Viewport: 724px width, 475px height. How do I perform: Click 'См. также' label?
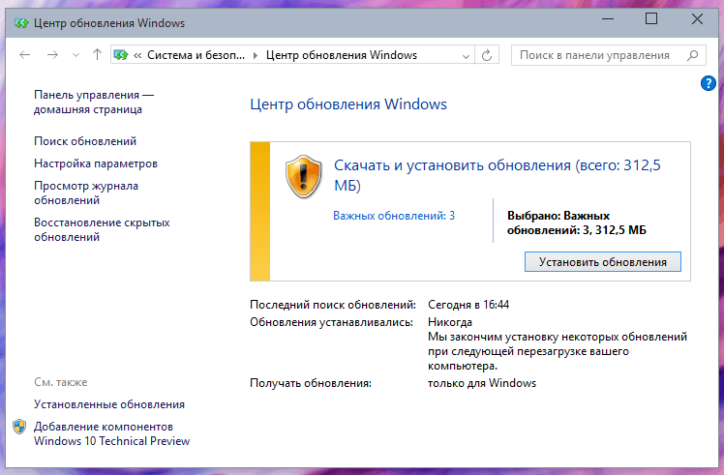[60, 382]
